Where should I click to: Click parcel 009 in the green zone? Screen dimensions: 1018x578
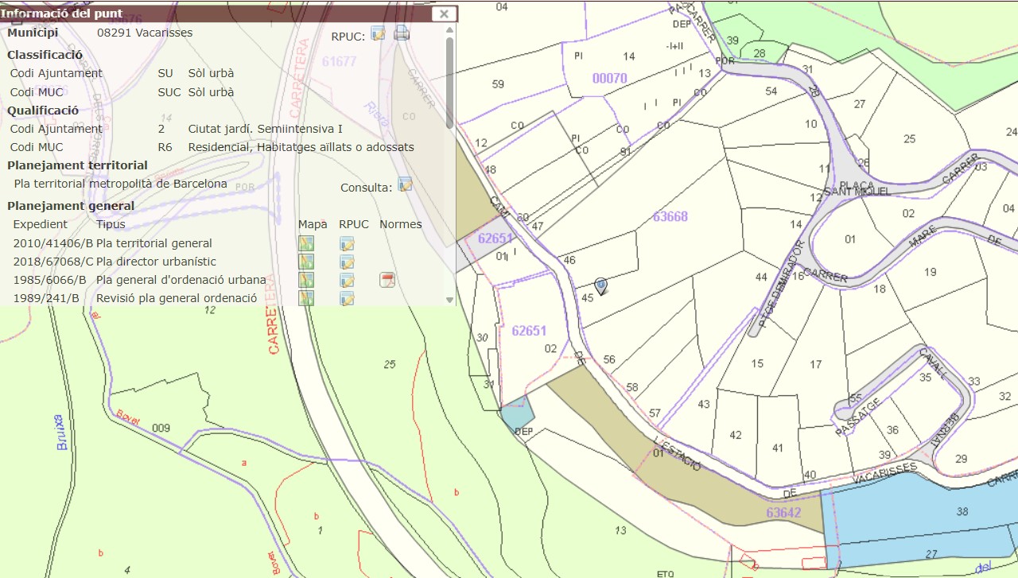pos(161,428)
